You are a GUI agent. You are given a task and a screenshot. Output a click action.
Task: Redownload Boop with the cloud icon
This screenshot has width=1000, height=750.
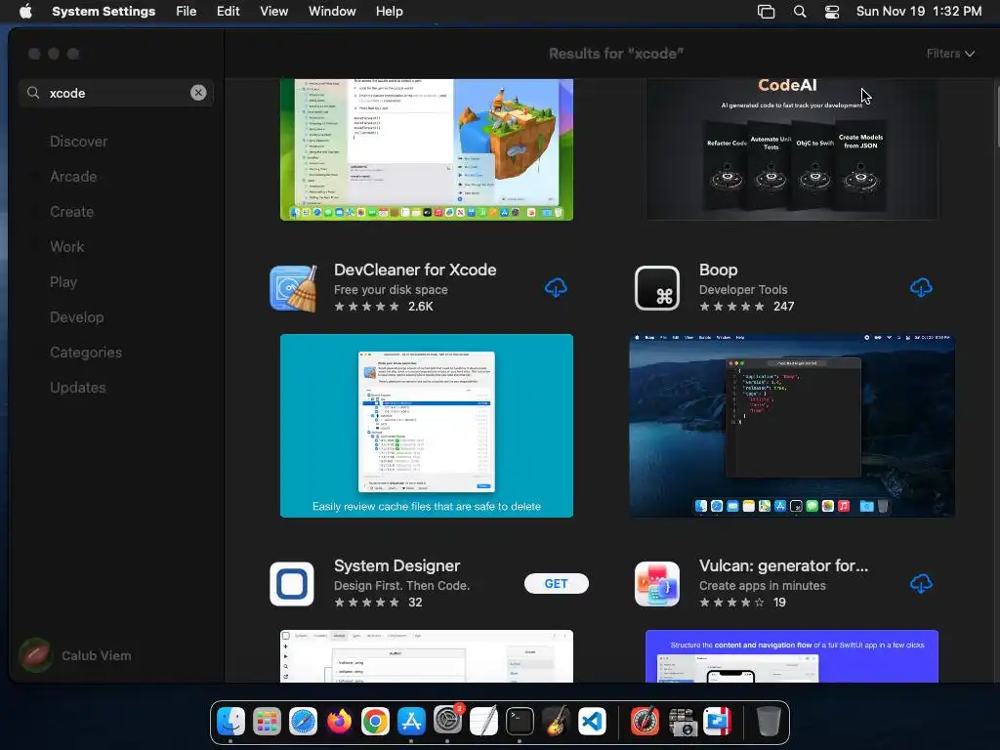[920, 288]
